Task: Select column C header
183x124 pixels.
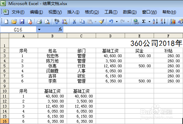Action: click(81, 36)
